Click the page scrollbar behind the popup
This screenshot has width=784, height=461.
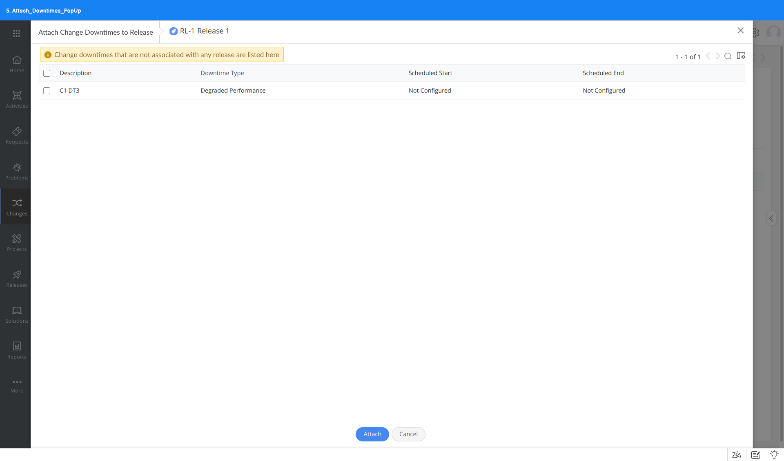782,245
